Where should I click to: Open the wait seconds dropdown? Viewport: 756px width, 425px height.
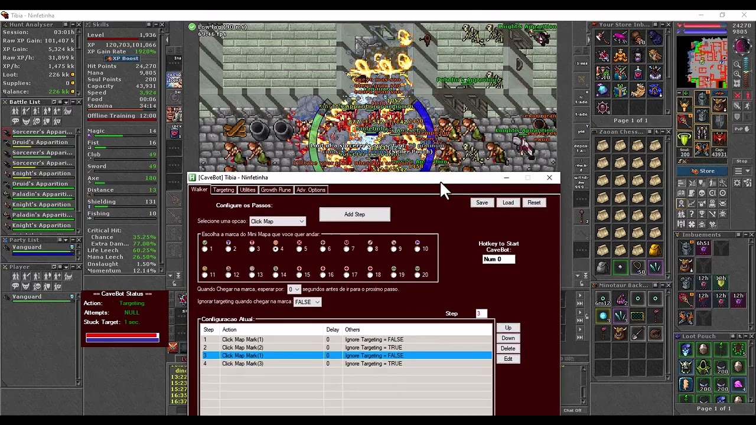point(294,289)
